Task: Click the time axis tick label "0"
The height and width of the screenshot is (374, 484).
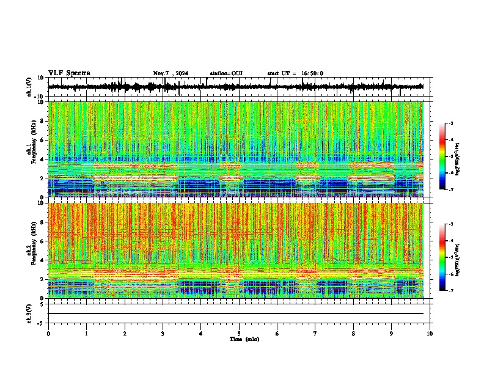Action: (48, 334)
